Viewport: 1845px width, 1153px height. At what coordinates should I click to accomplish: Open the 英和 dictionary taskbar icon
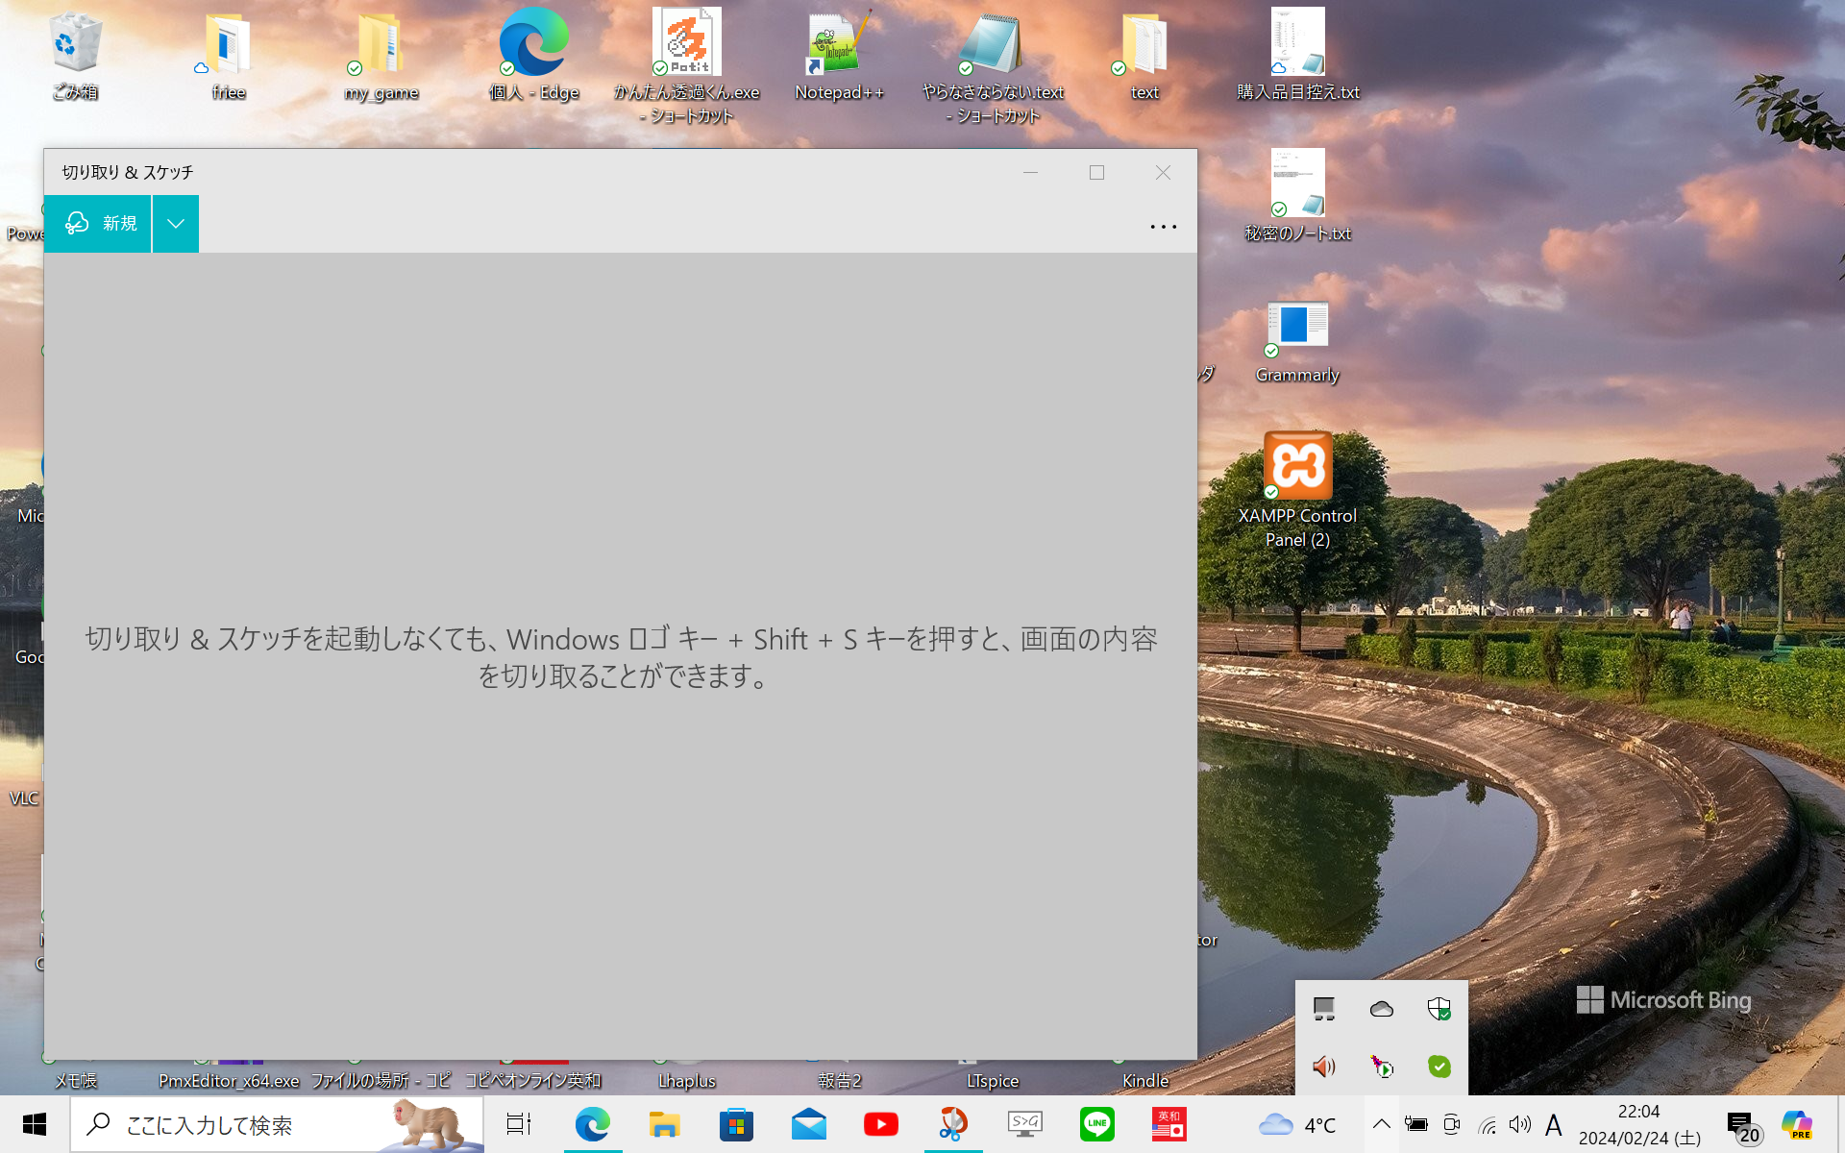coord(1168,1124)
